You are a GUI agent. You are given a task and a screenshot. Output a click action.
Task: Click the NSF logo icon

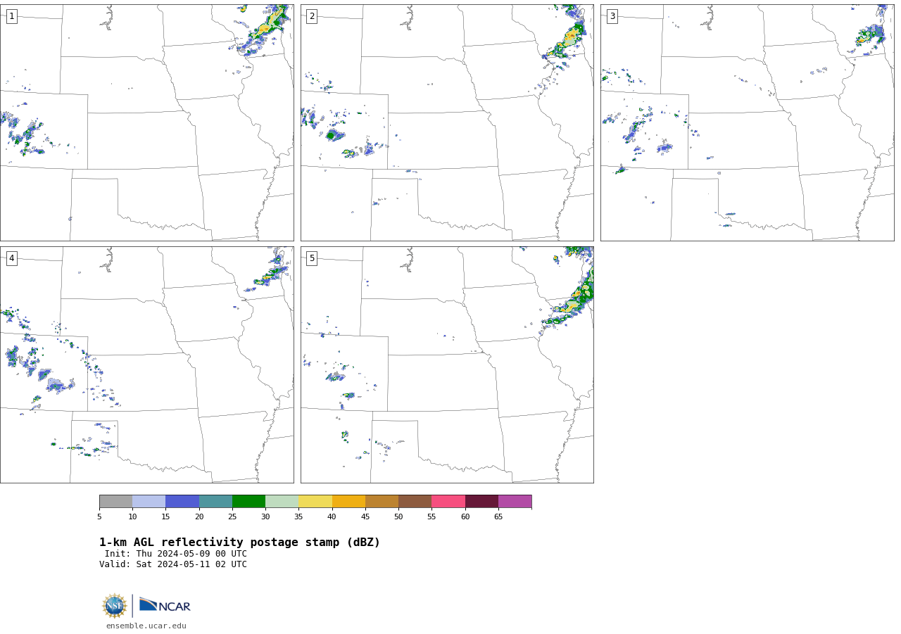coord(115,606)
